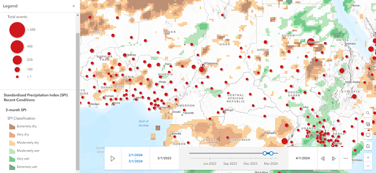Image resolution: width=376 pixels, height=173 pixels.
Task: Click the legend circle labeled 100
Action: 17,69
